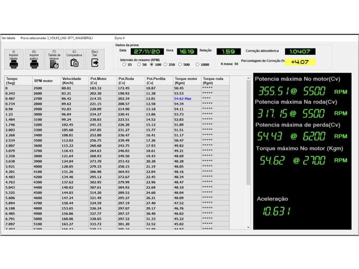
Task: Click the Correção atmosferica value 1.0407
Action: pos(300,52)
